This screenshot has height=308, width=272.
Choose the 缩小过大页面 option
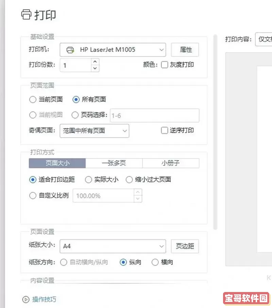129,180
